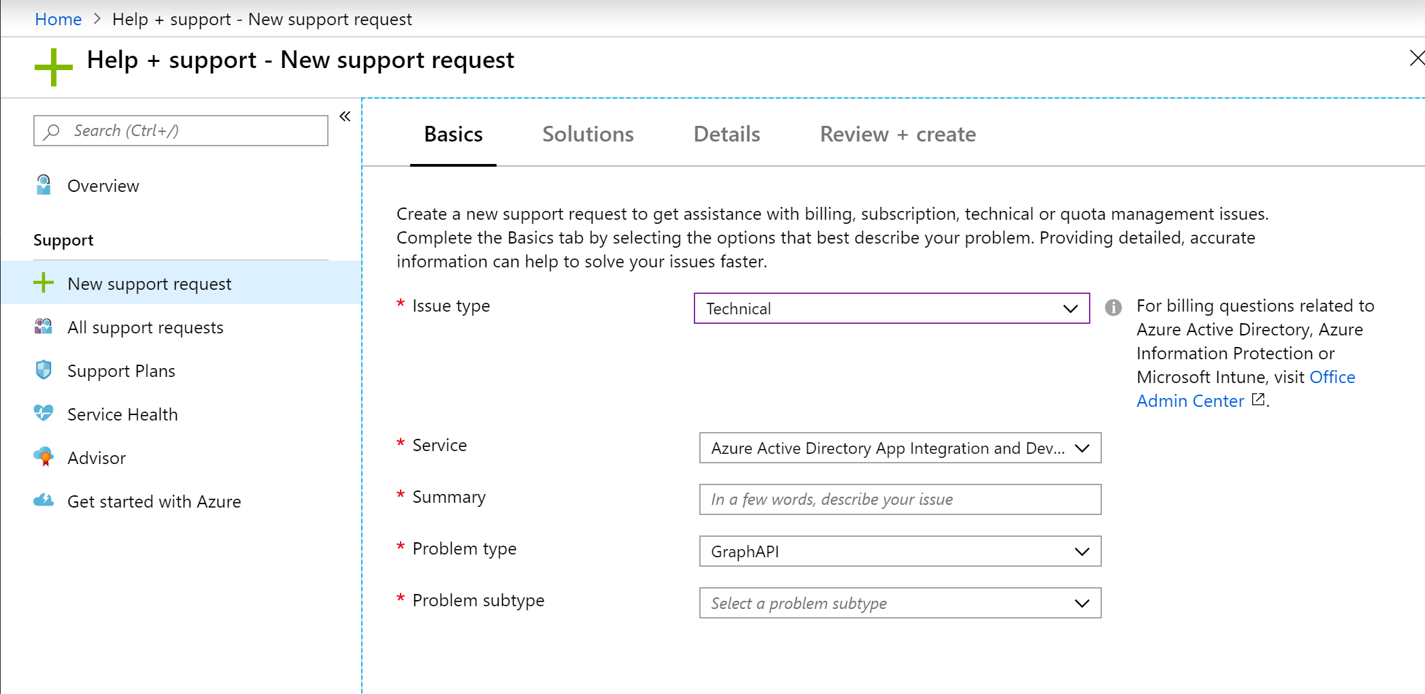The height and width of the screenshot is (694, 1425).
Task: Click the Service Health heart icon
Action: [44, 414]
